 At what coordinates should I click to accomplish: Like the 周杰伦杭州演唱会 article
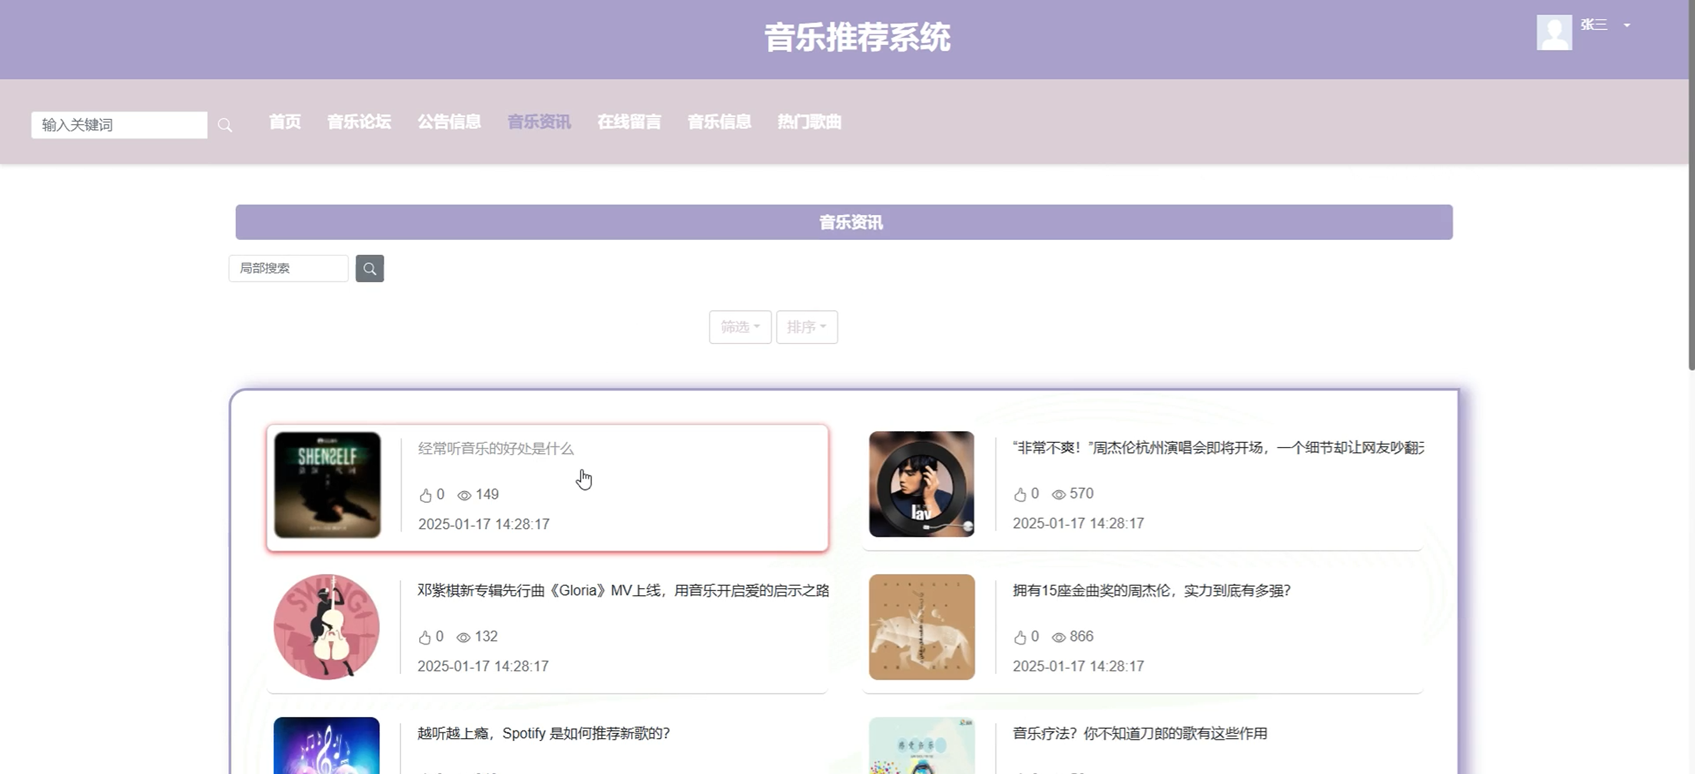point(1020,495)
